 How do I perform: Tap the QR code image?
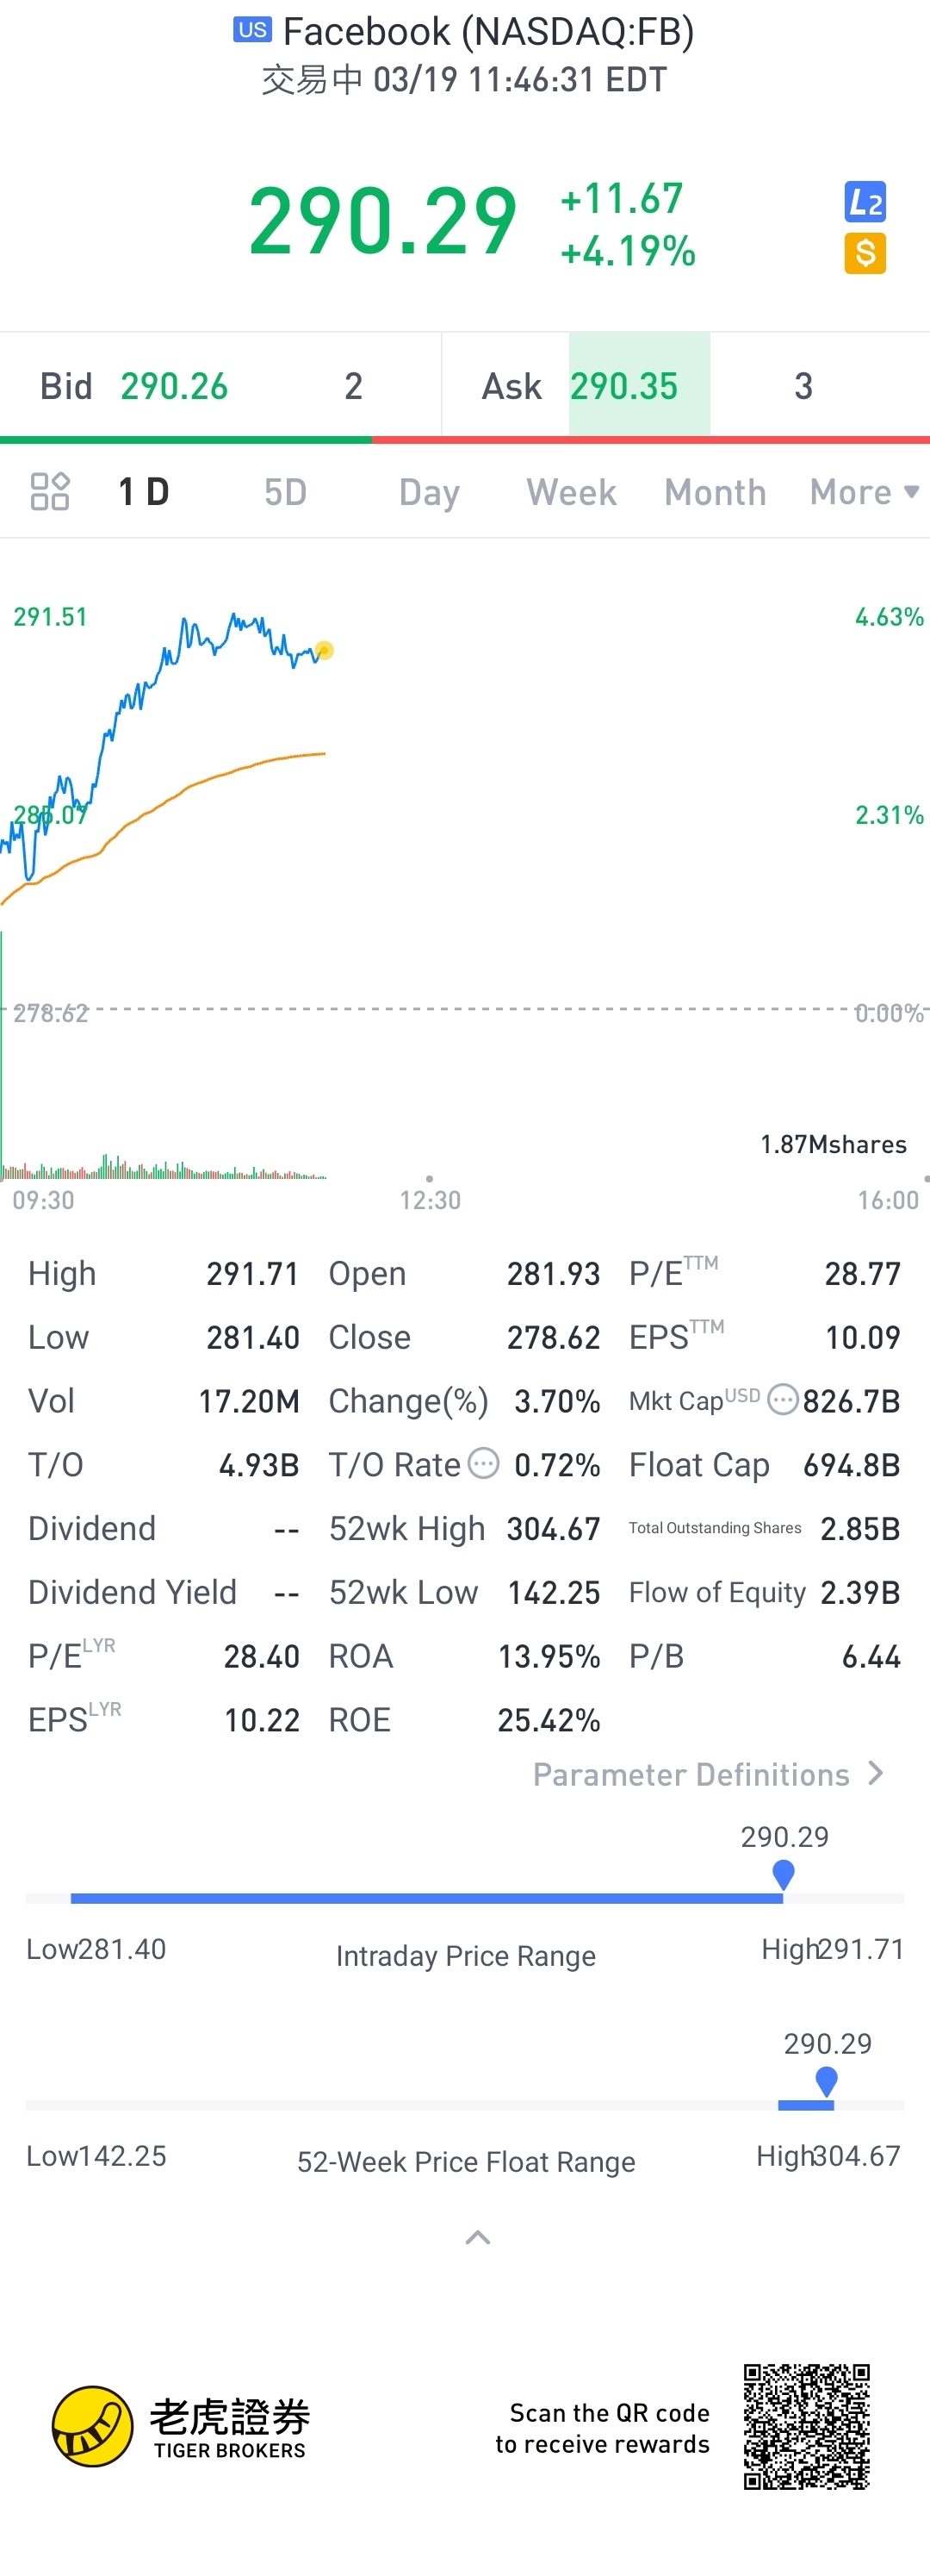pyautogui.click(x=806, y=2427)
